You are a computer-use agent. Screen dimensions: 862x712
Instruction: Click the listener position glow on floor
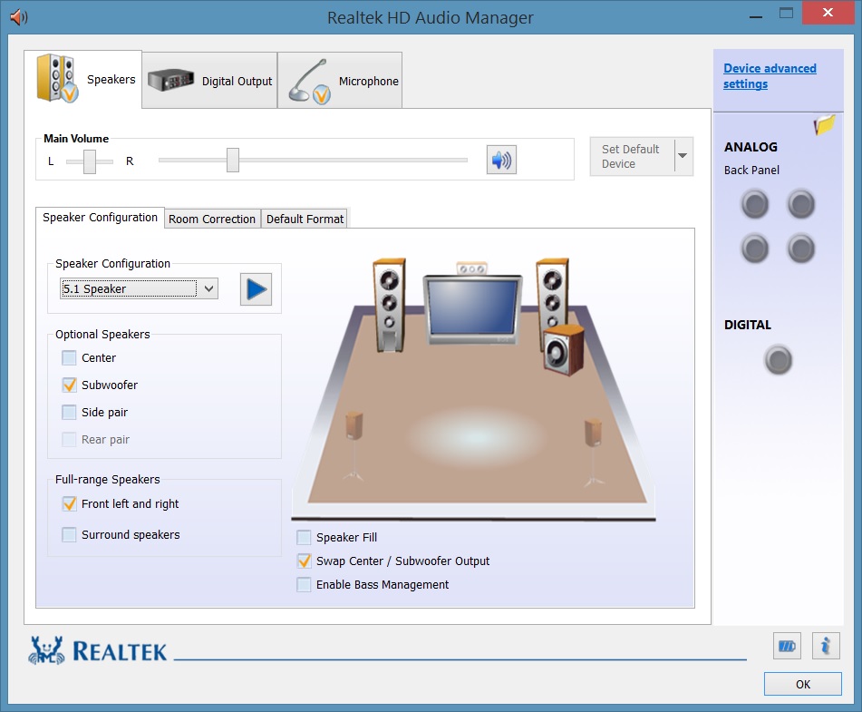pyautogui.click(x=476, y=437)
